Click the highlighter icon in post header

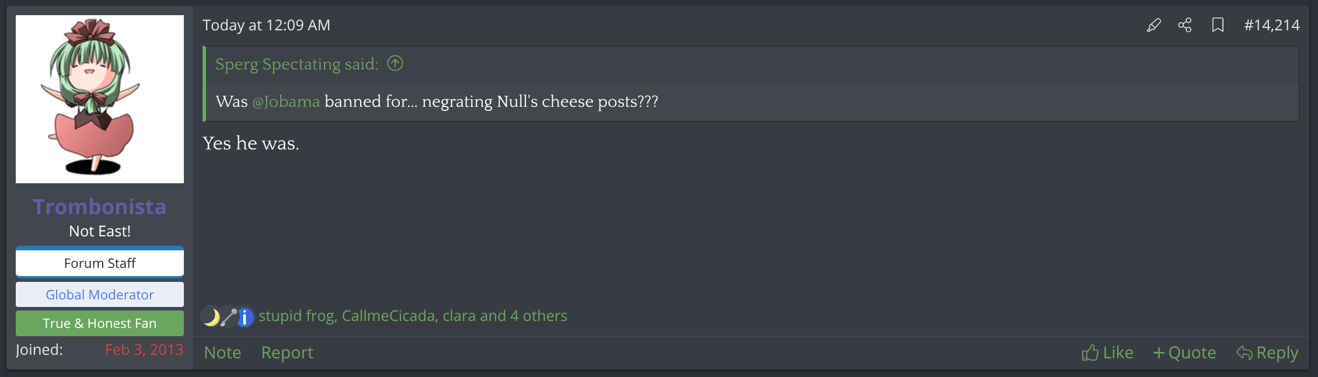1153,25
